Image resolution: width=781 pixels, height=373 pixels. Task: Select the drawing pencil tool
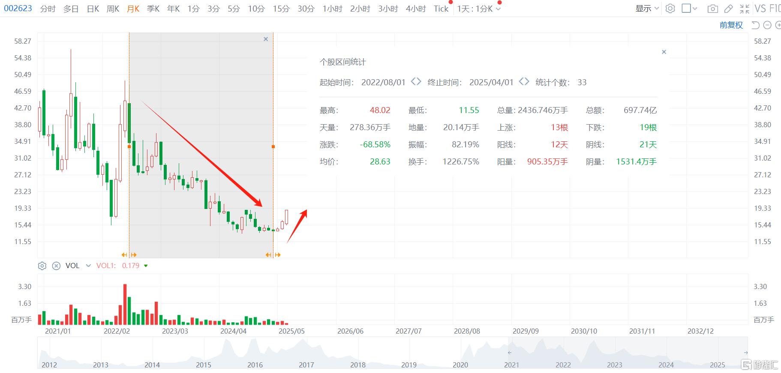coord(728,9)
